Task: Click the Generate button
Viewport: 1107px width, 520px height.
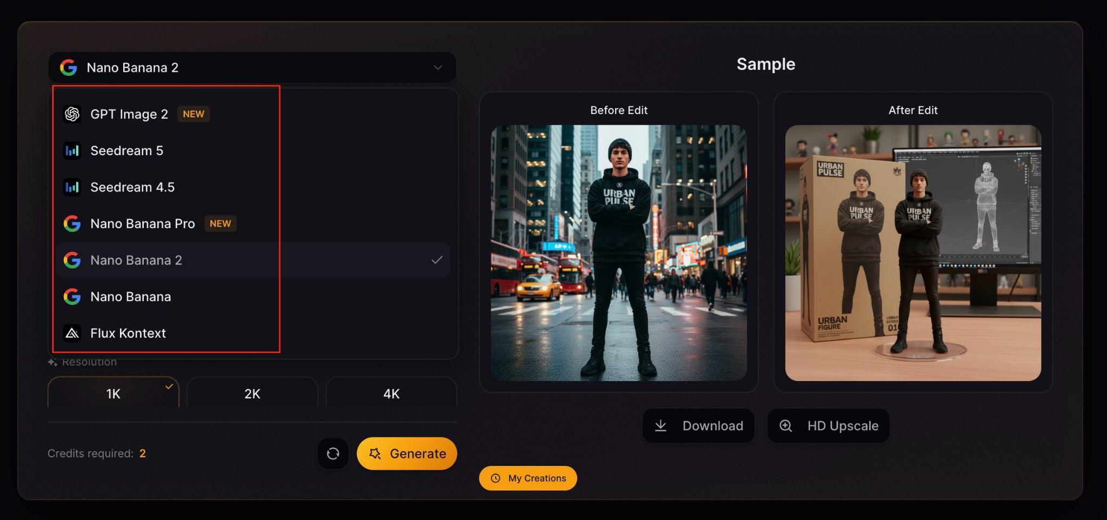Action: pos(407,454)
